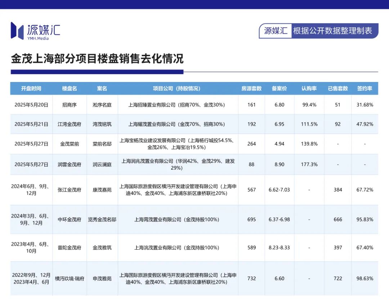Screen dimensions: 389x306
Task: Click the '根据公开数据整理制表' label
Action: pyautogui.click(x=332, y=31)
